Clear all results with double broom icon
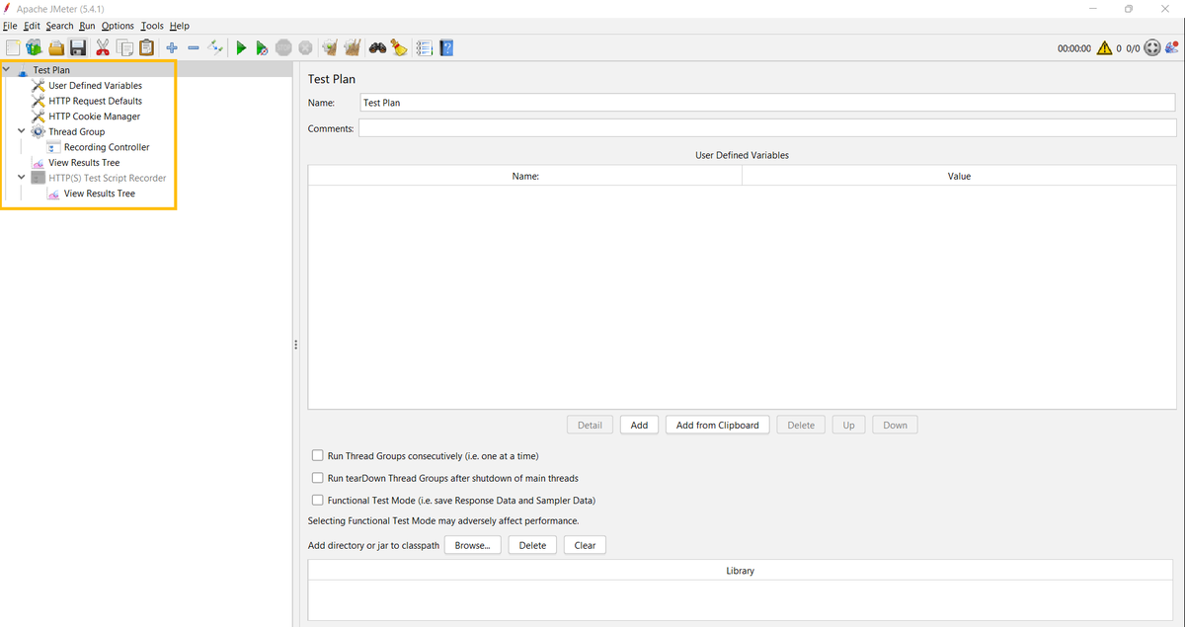Viewport: 1185px width, 627px height. pos(352,47)
